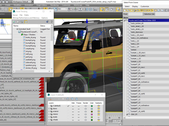Expand doors layer in Layer dialog
The height and width of the screenshot is (126, 169).
(49, 108)
